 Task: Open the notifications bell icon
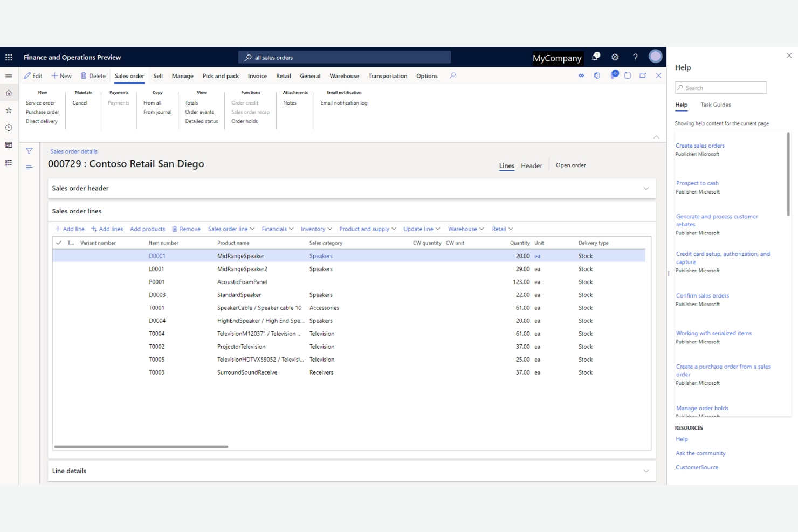coord(595,57)
